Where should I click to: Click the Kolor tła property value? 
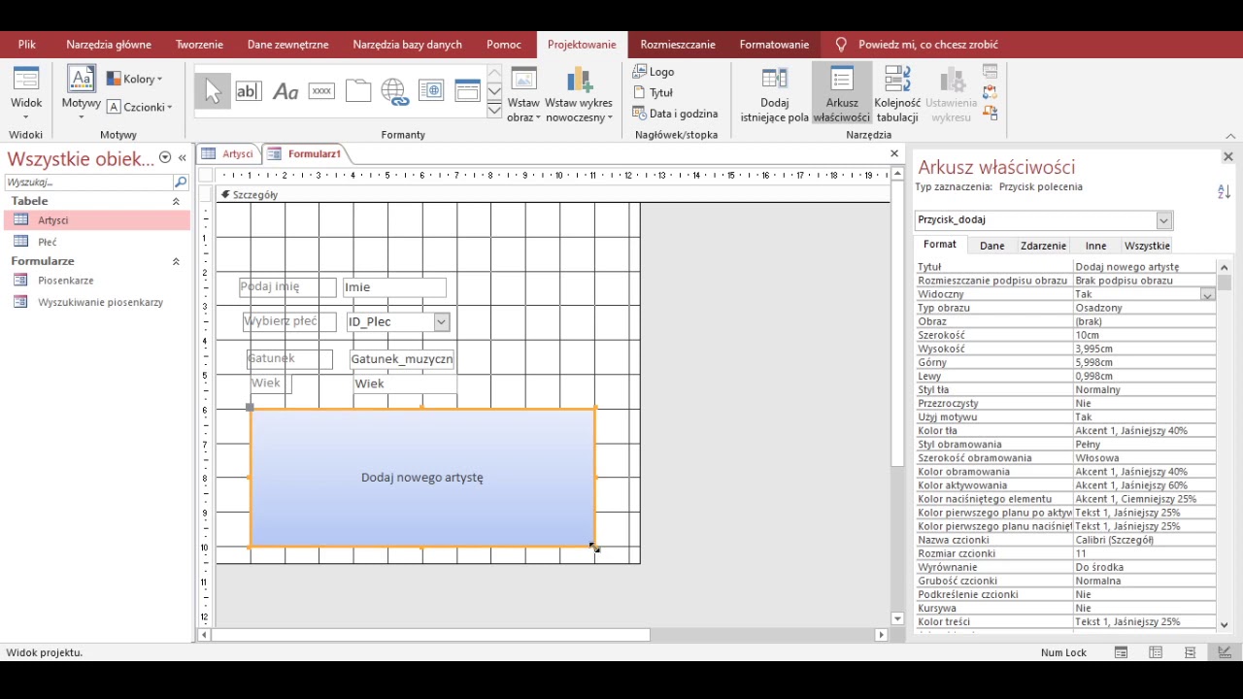tap(1144, 431)
